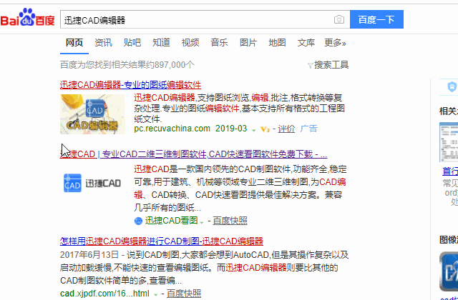
Task: Open 搜索工具 filter options
Action: [x=331, y=65]
